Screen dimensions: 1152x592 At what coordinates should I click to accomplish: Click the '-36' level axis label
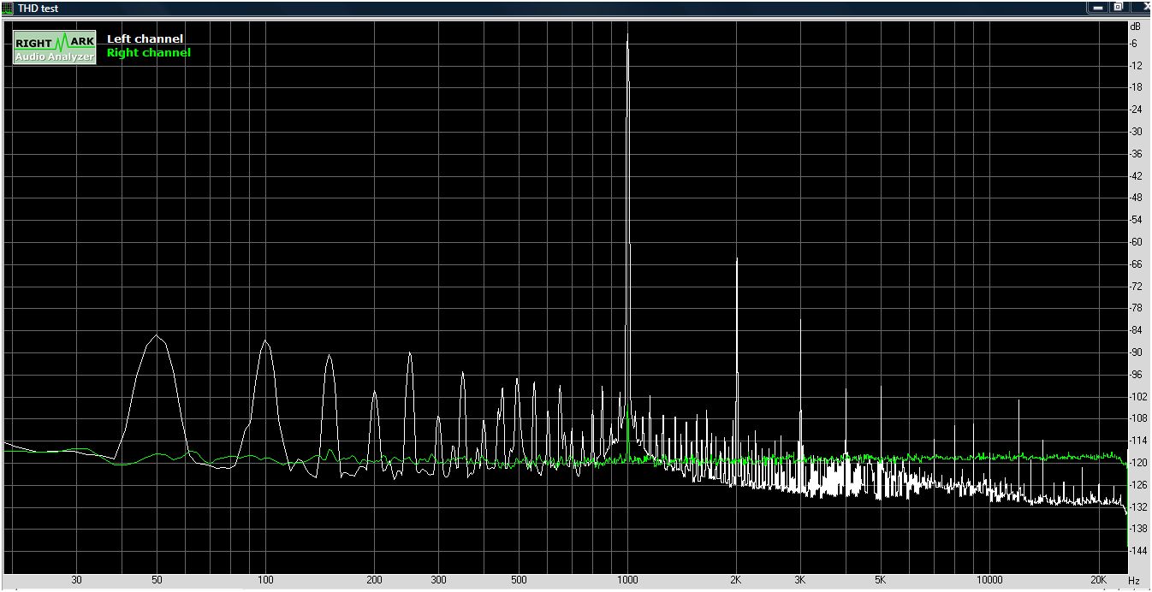tap(1137, 154)
